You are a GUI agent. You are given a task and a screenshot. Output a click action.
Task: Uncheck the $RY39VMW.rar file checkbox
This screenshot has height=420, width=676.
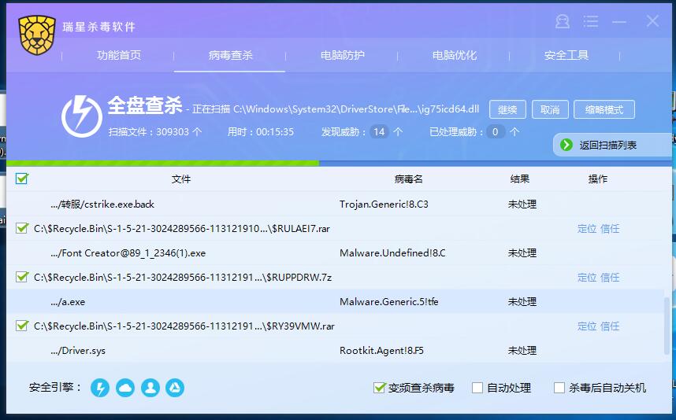pyautogui.click(x=21, y=326)
